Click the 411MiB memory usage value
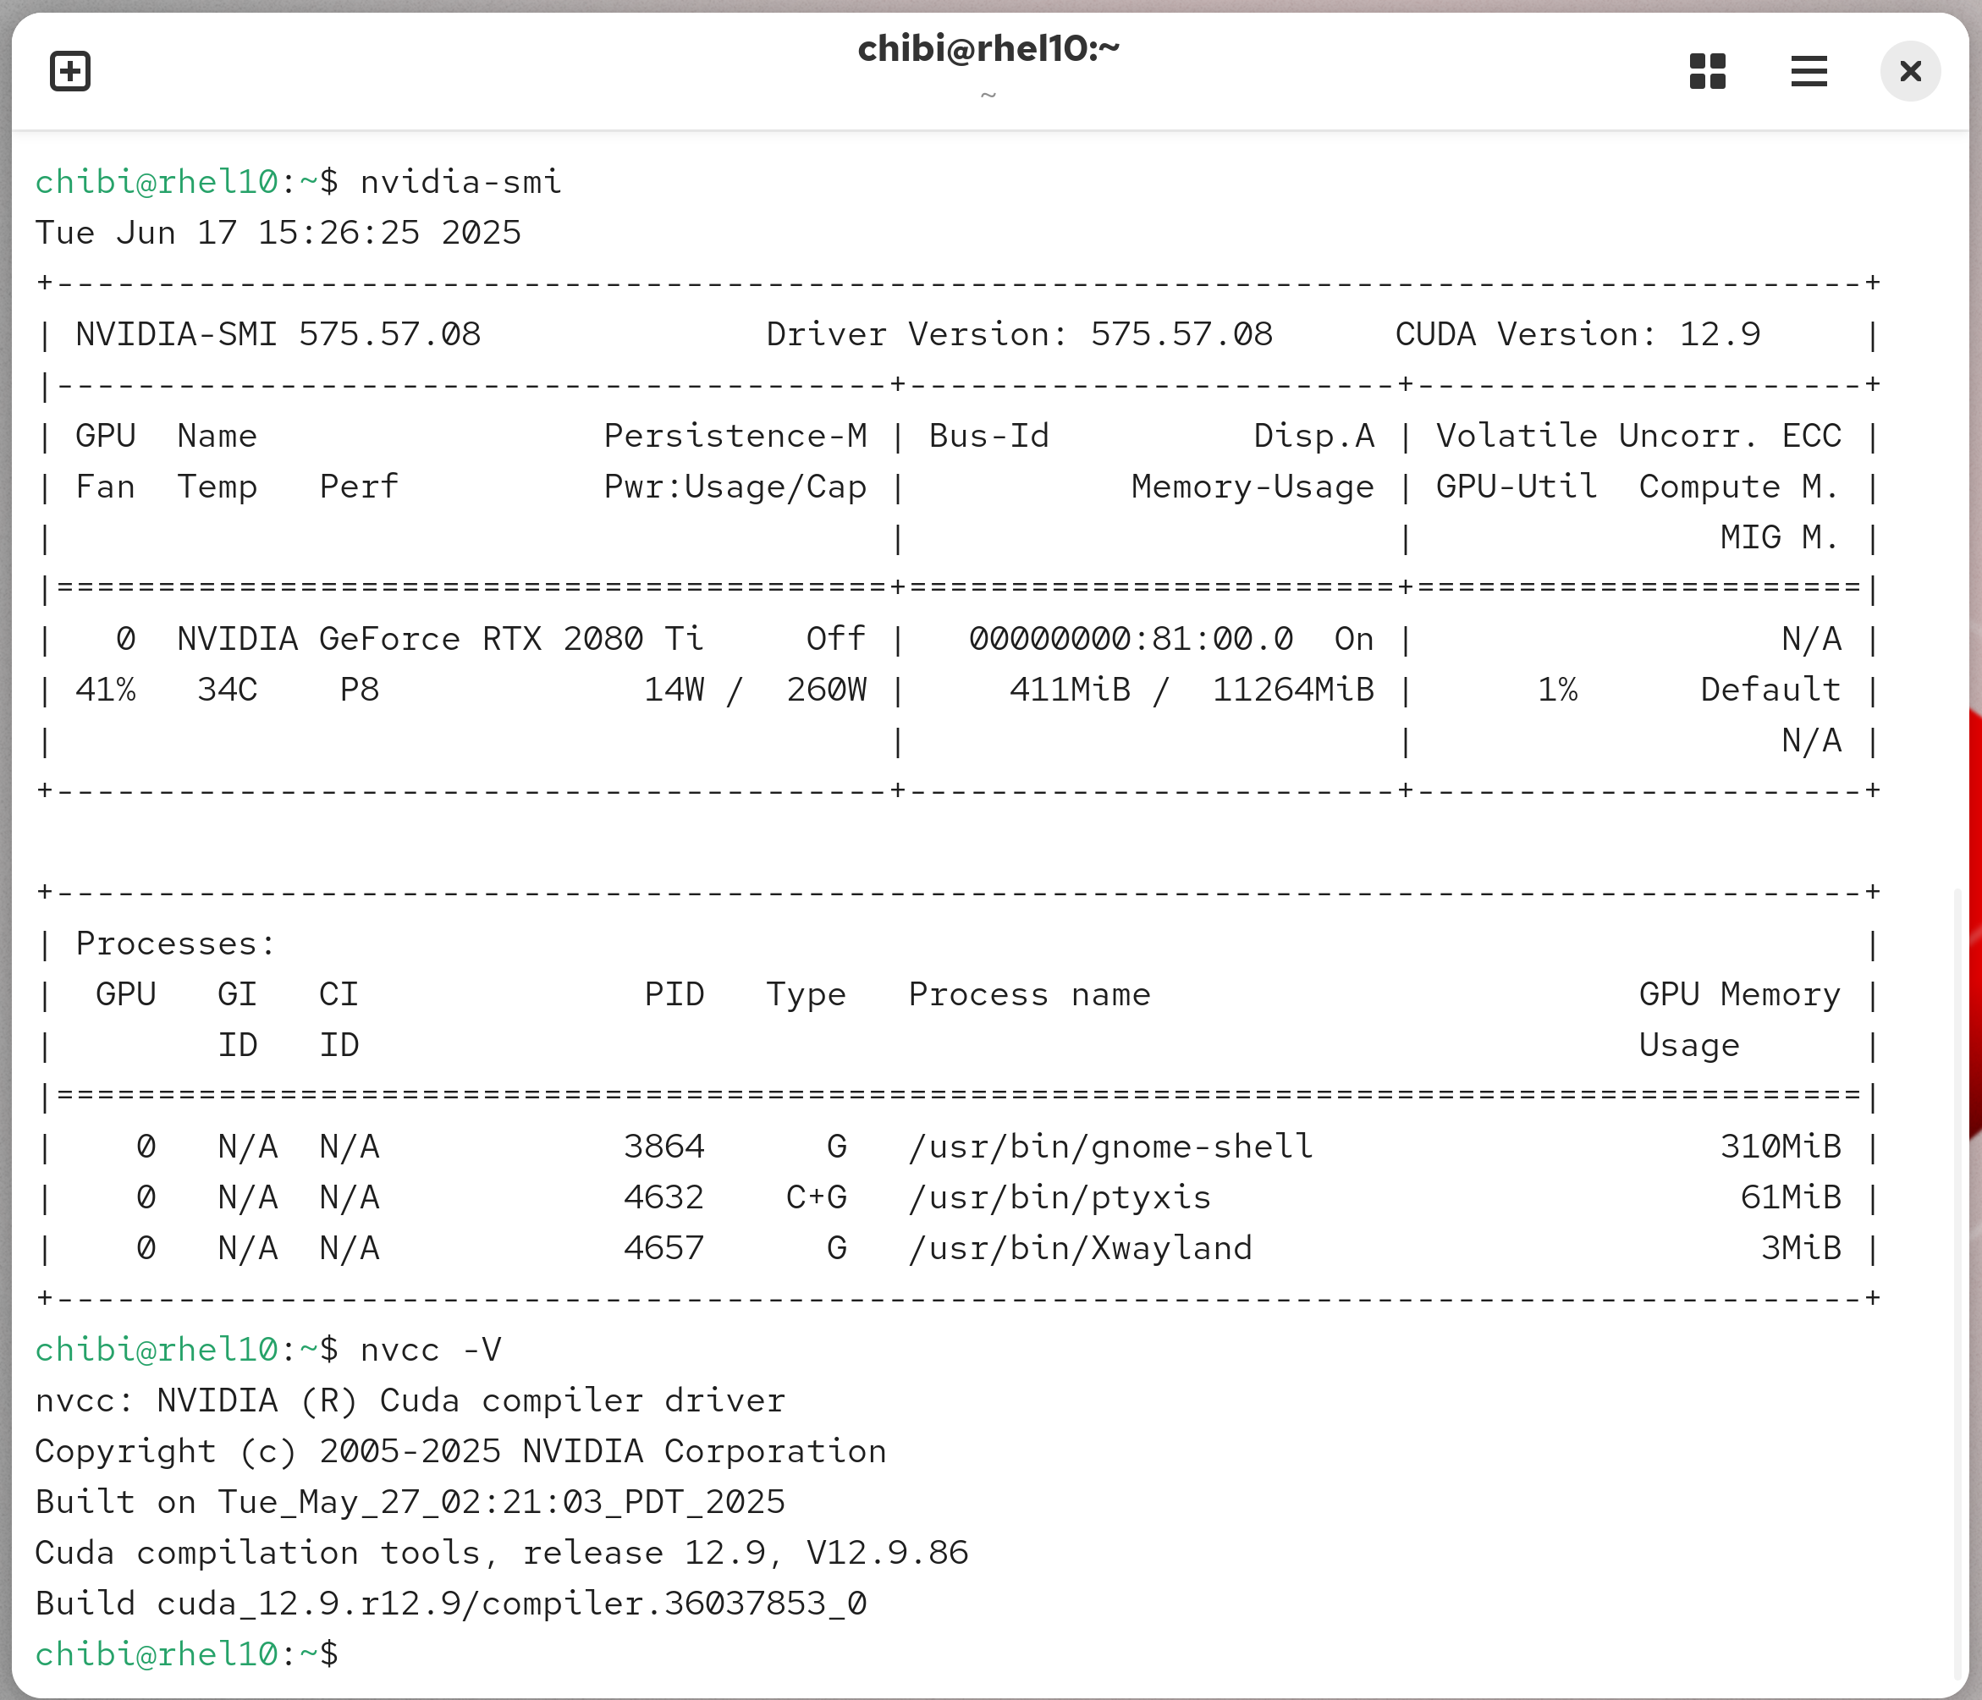Image resolution: width=1982 pixels, height=1700 pixels. 1070,690
